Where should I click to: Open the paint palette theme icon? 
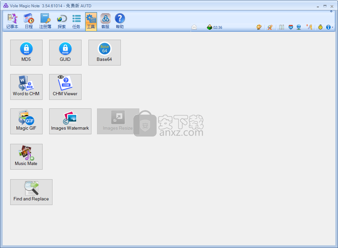tap(259, 27)
